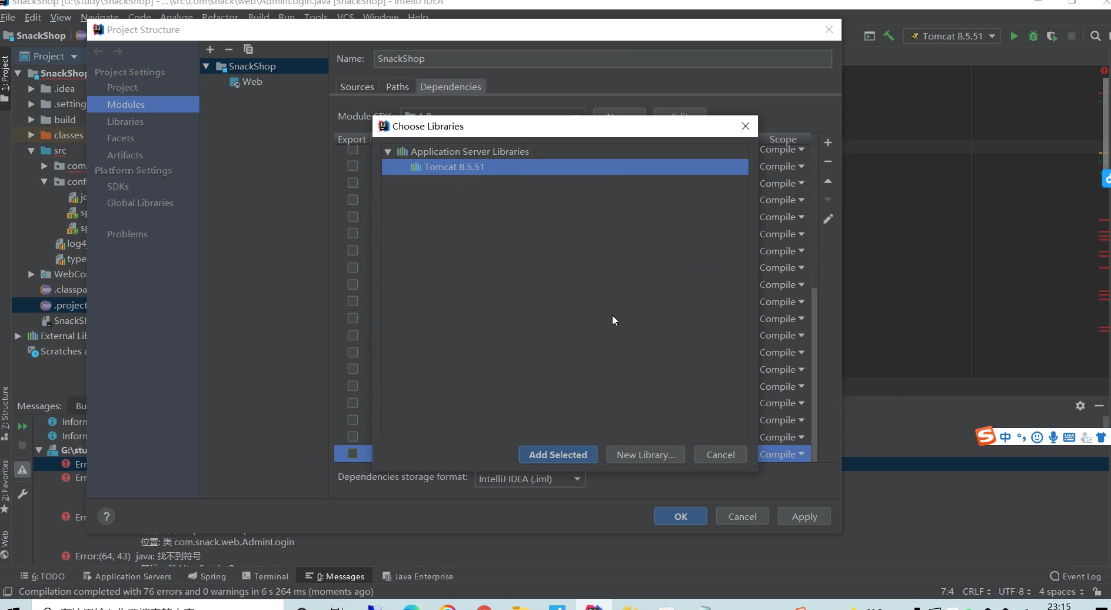Click Apply in Project Structure

coord(804,516)
